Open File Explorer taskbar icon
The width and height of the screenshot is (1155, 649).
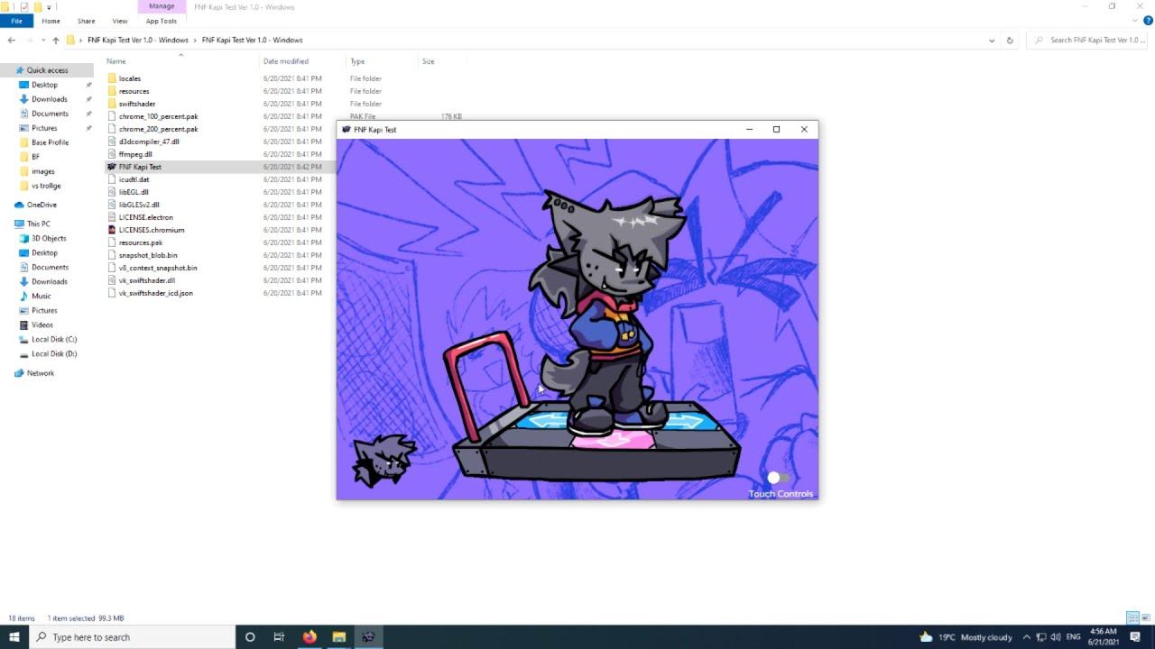pos(338,636)
